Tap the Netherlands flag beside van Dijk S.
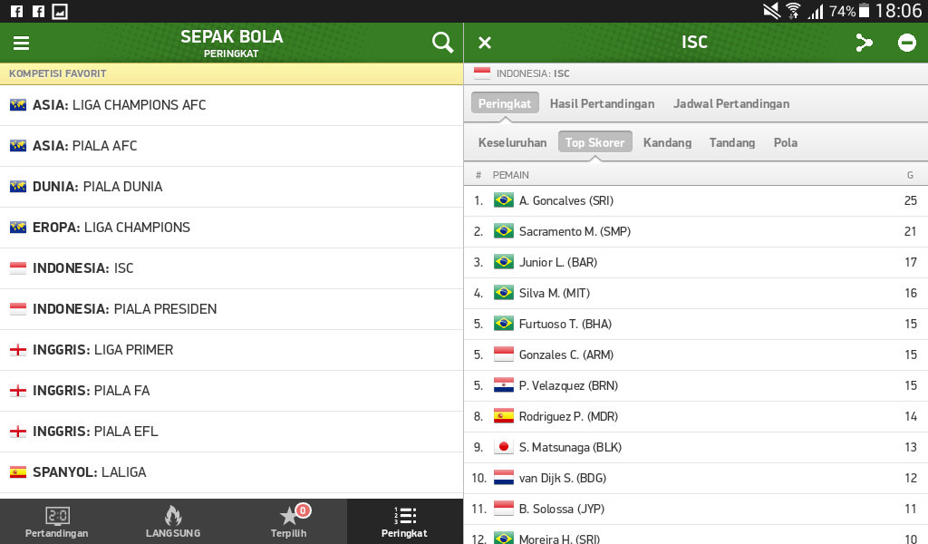 click(504, 478)
